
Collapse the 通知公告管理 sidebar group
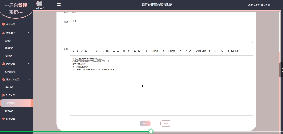[16, 79]
